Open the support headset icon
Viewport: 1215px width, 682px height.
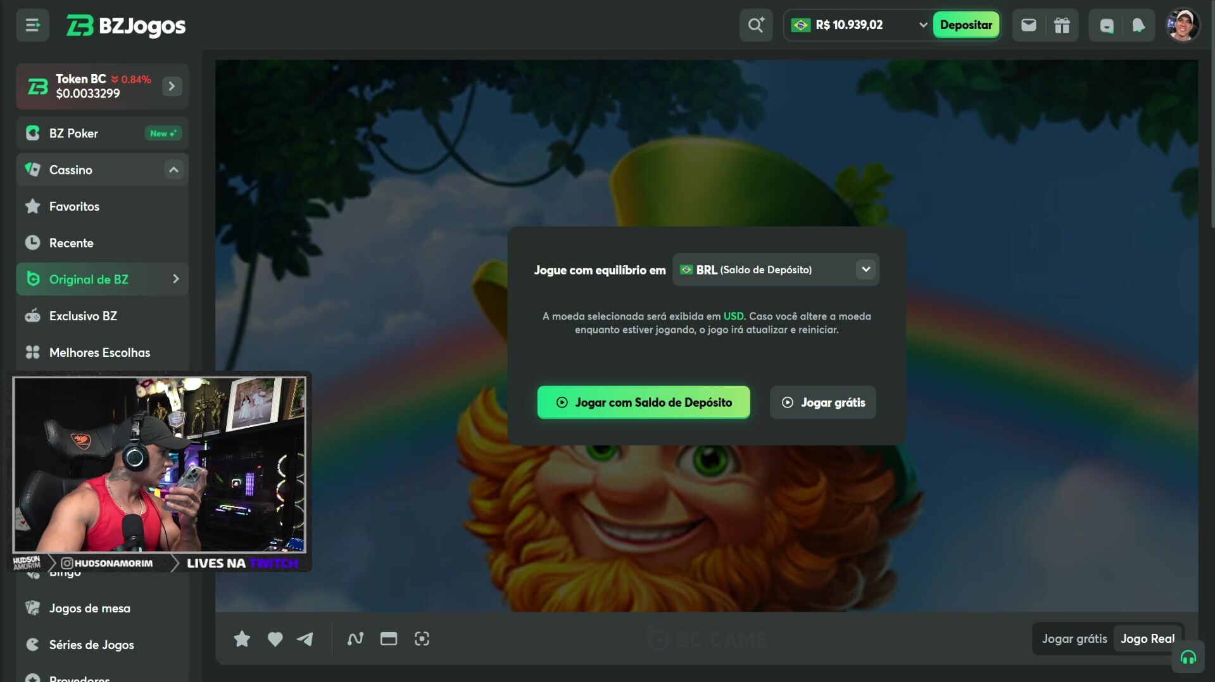[x=1188, y=658]
